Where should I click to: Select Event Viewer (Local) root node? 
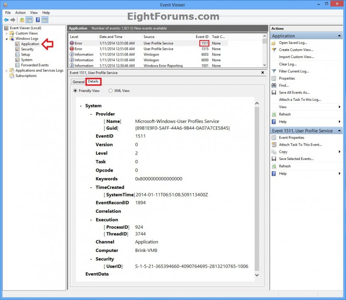26,28
